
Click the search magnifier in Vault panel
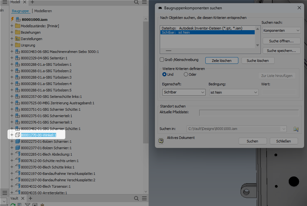point(136,198)
